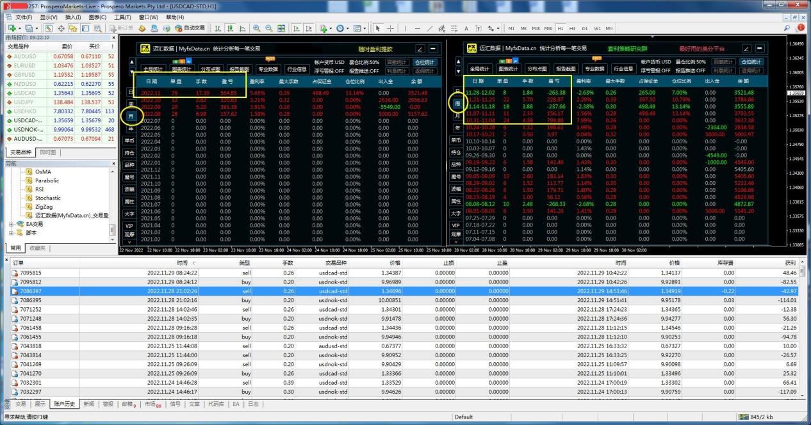Open the periodicity clock dropdown
The image size is (811, 425).
(x=343, y=28)
